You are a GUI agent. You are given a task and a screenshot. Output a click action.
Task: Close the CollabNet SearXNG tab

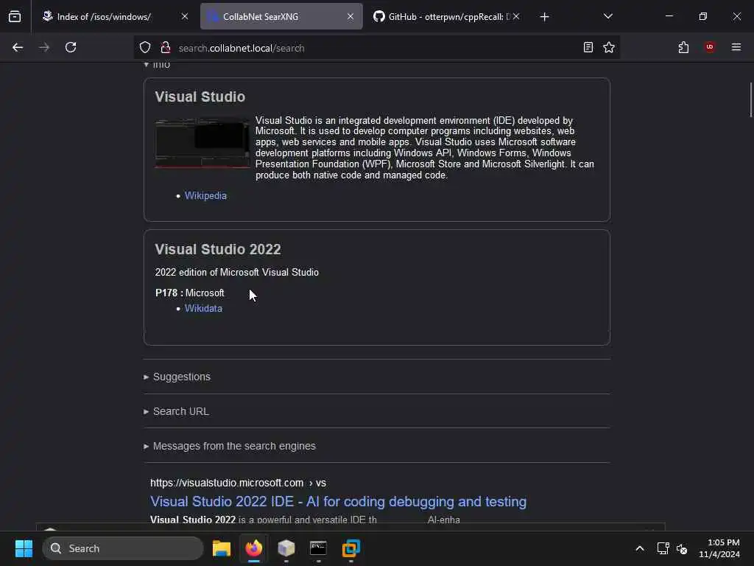click(350, 16)
